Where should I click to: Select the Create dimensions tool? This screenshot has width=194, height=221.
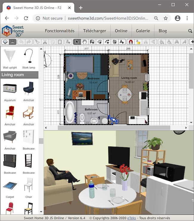115,42
